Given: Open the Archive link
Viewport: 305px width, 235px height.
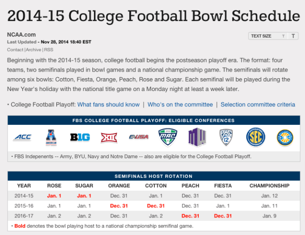Looking at the screenshot, I should coord(34,50).
